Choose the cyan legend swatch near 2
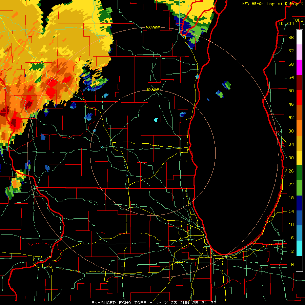This screenshot has width=305, height=305. tap(299, 248)
